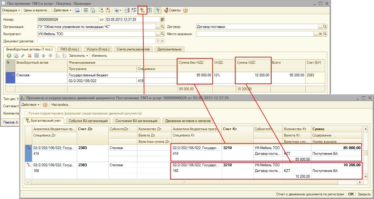
Task: Open the Операция dropdown menu
Action: 11,10
